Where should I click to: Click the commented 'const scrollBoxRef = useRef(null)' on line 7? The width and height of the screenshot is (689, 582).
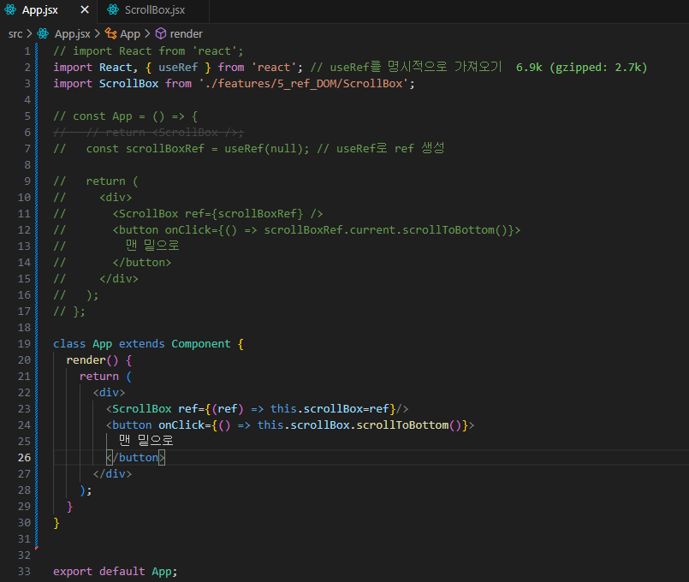pyautogui.click(x=194, y=149)
